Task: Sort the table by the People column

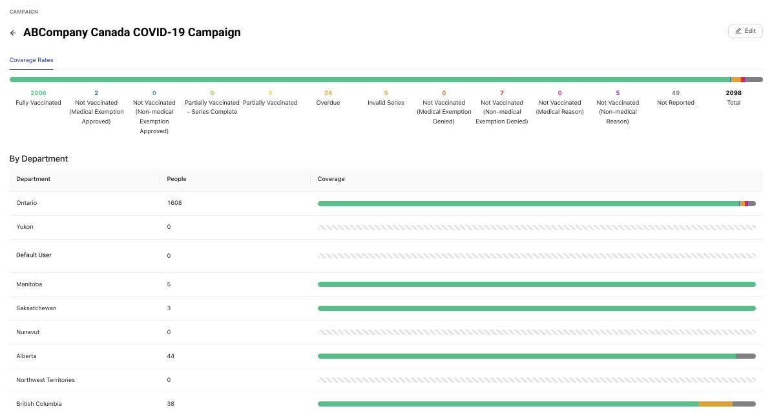Action: click(176, 179)
